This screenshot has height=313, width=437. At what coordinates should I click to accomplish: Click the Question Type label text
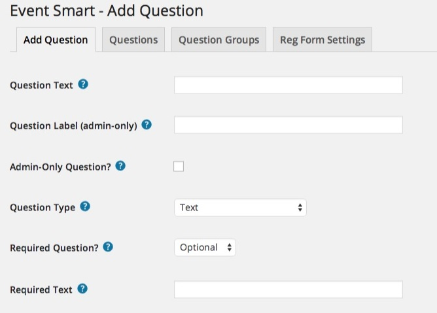click(43, 208)
